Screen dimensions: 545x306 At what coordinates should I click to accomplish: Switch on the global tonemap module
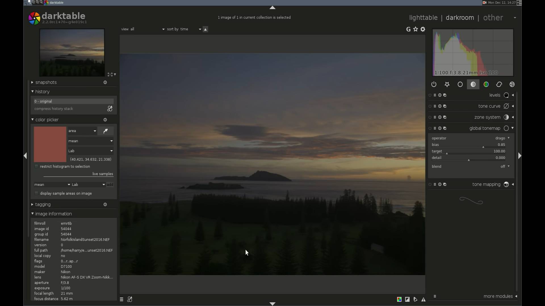pos(430,128)
